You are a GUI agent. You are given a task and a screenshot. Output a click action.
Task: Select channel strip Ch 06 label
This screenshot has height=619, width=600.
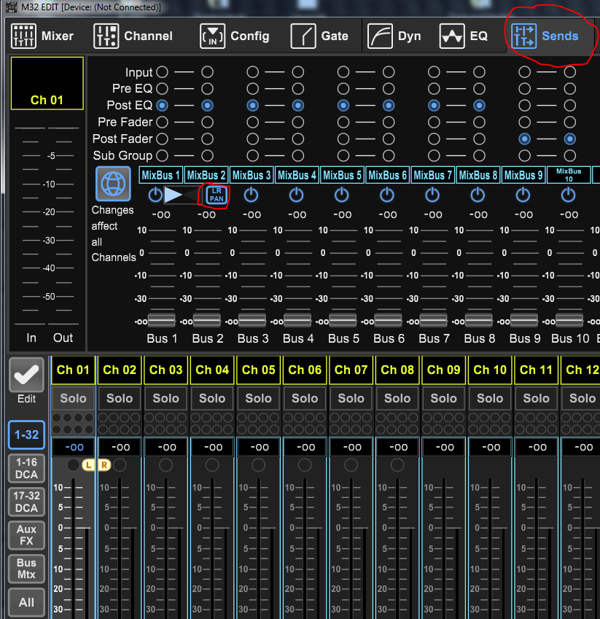click(x=305, y=370)
